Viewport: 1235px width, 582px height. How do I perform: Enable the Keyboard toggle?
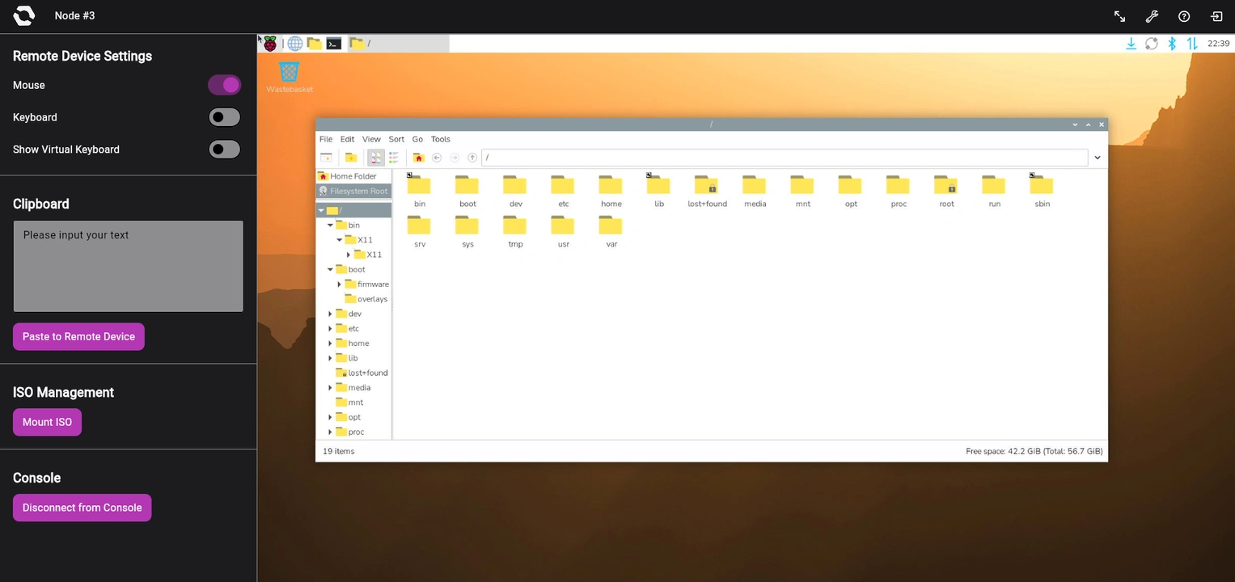(224, 117)
